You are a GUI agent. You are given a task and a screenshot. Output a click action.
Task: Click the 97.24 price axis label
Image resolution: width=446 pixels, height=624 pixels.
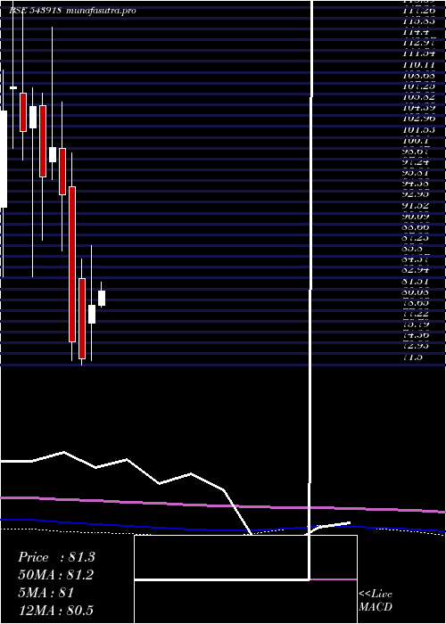417,162
